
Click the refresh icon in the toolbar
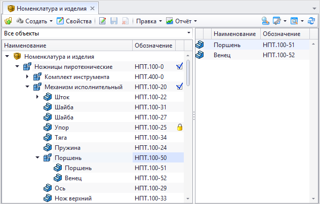tap(312, 21)
